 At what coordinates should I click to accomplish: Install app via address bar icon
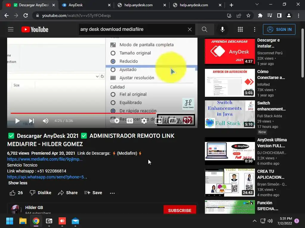229,15
